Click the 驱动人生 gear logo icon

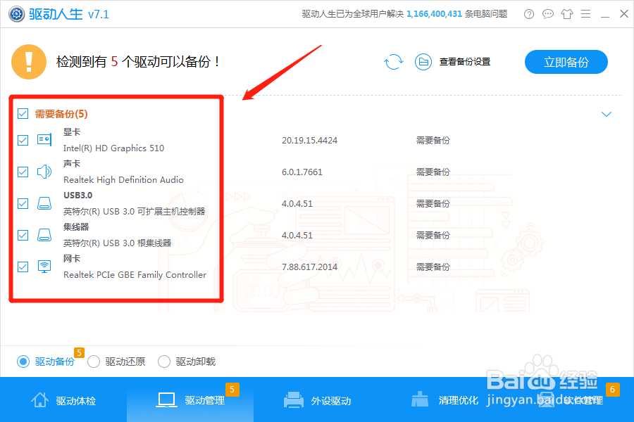tap(17, 14)
